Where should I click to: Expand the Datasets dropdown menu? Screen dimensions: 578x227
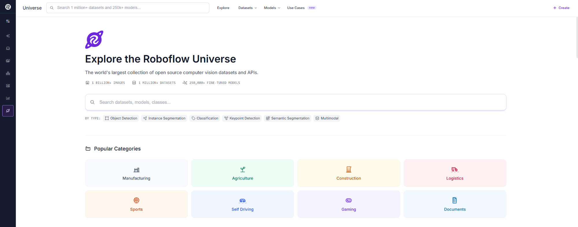248,8
